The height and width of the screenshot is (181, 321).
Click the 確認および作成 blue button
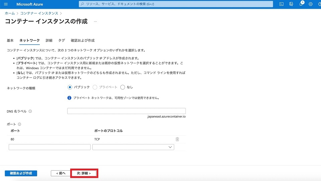coord(21,173)
